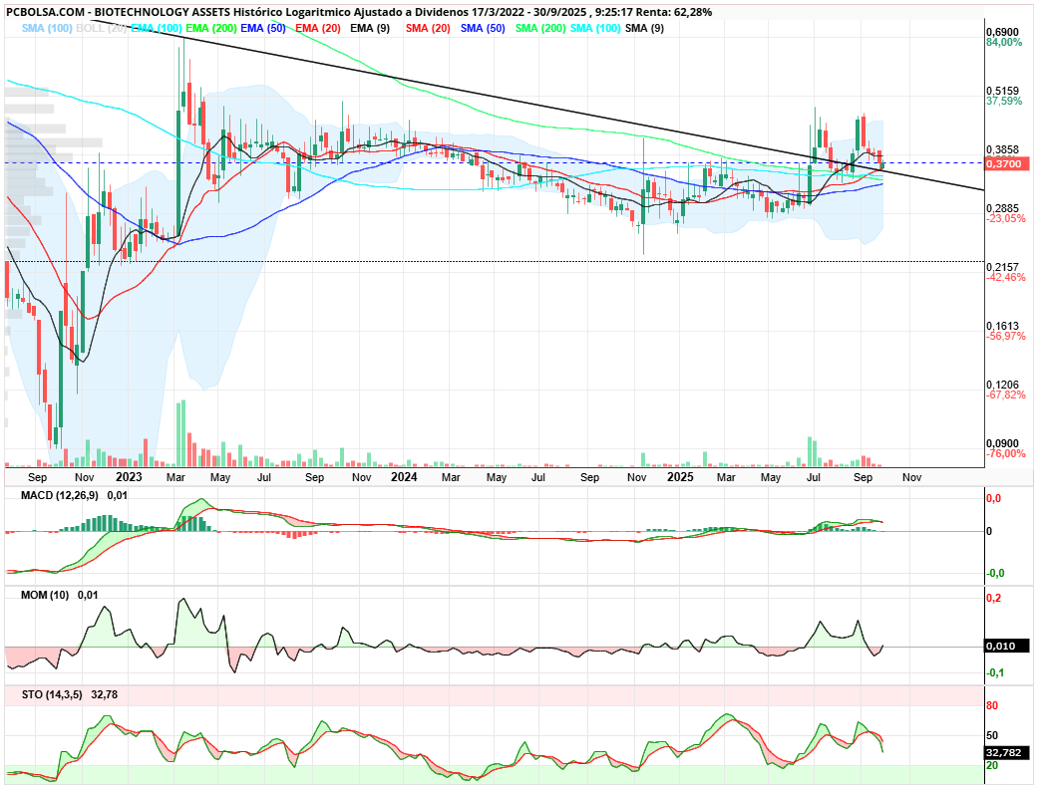Click the red EMA (20) legend label
The image size is (1038, 789).
tap(318, 28)
